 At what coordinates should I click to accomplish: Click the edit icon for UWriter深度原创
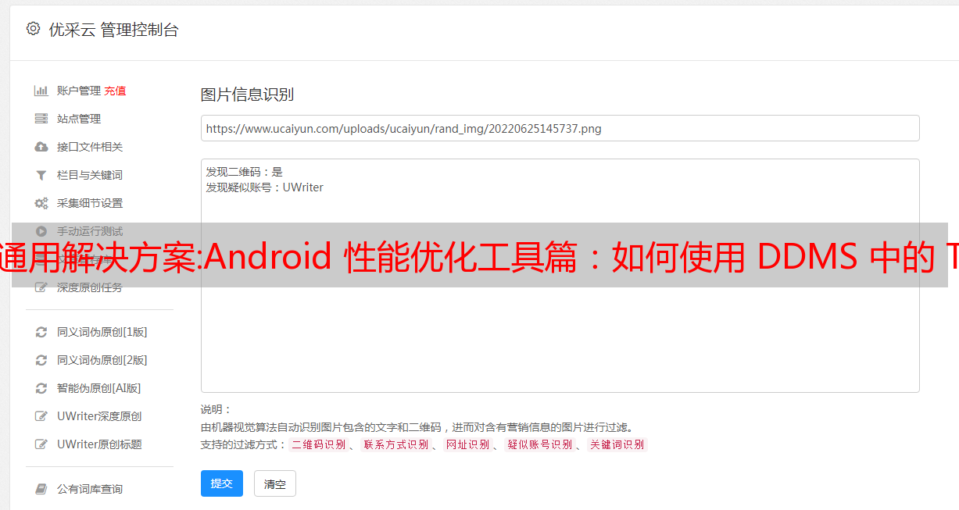coord(41,416)
